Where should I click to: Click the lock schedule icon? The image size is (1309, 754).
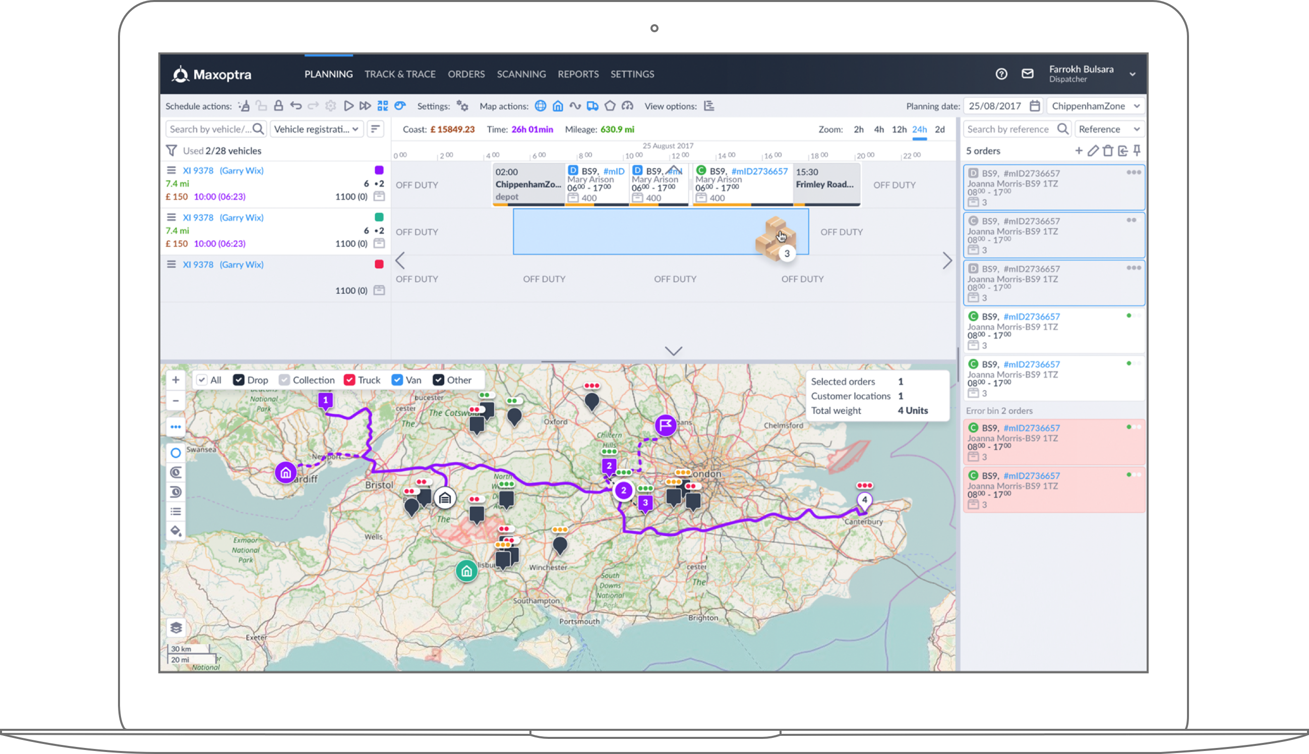278,106
